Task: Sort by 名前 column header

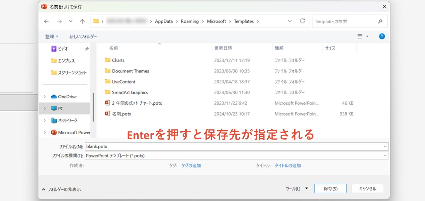Action: [114, 48]
